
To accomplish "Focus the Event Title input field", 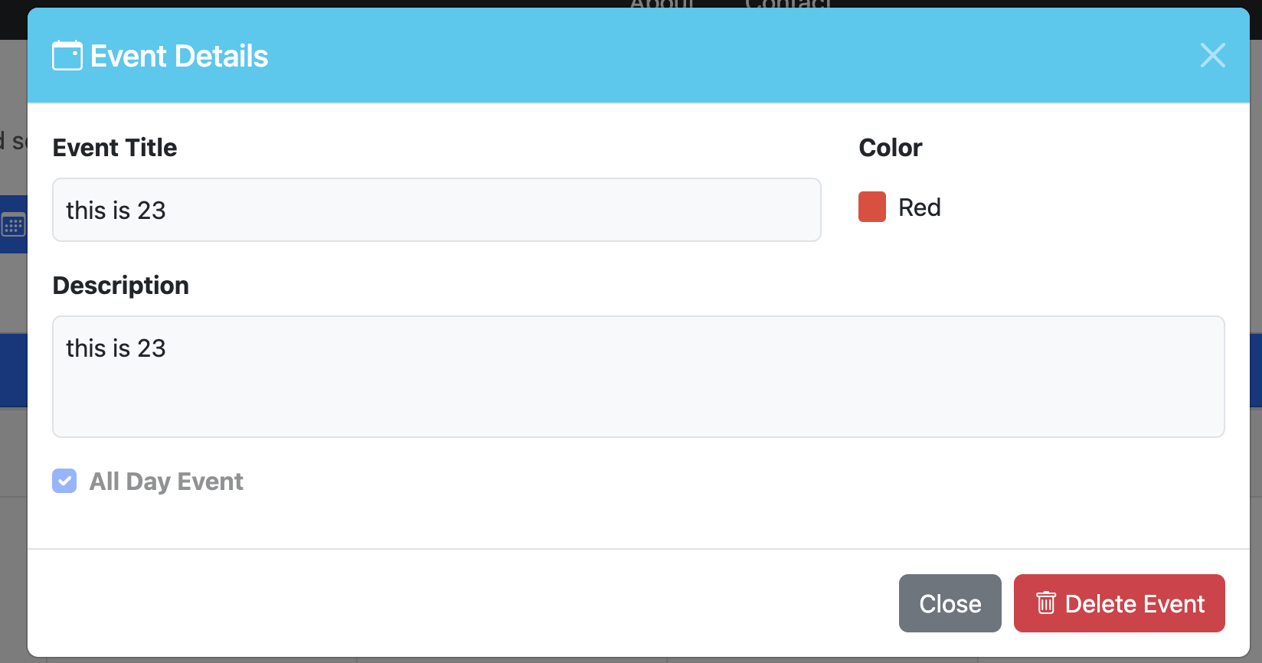I will [x=436, y=210].
